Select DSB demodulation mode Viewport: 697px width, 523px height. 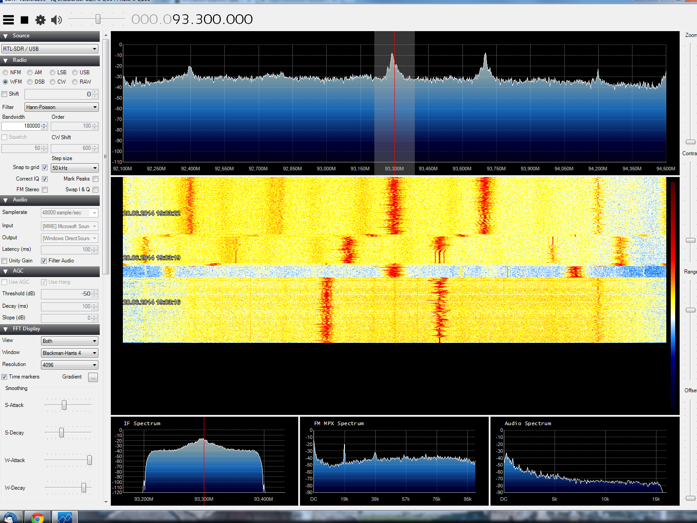[30, 82]
